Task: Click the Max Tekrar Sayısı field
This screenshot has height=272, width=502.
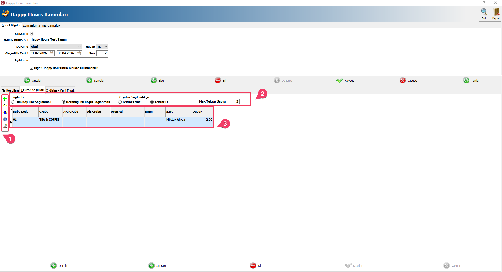Action: click(x=233, y=101)
